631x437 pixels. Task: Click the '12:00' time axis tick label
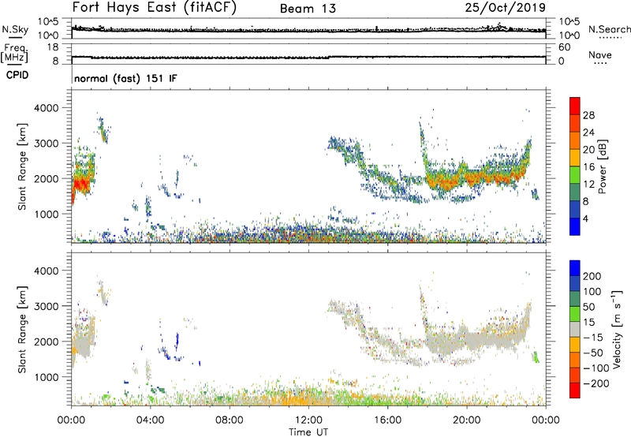pyautogui.click(x=308, y=420)
